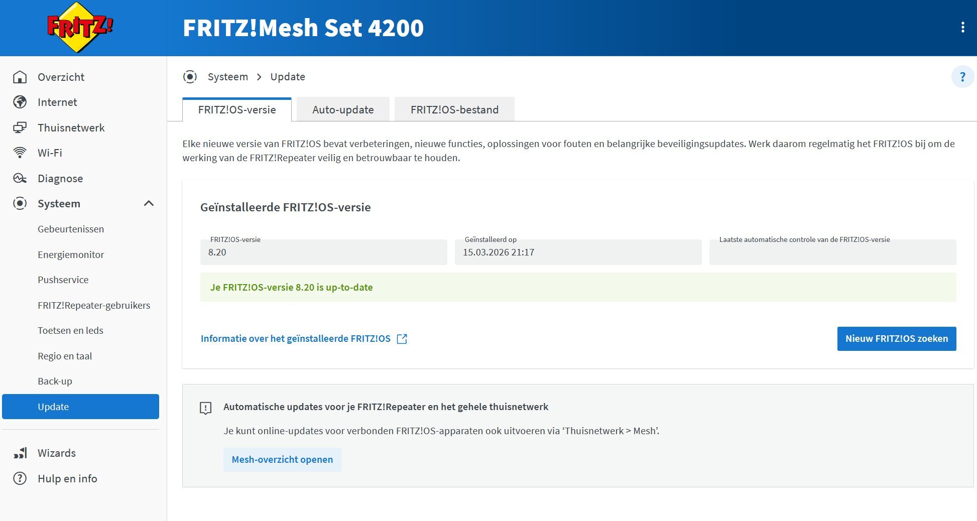Collapse the Systeem menu chevron

click(x=149, y=203)
